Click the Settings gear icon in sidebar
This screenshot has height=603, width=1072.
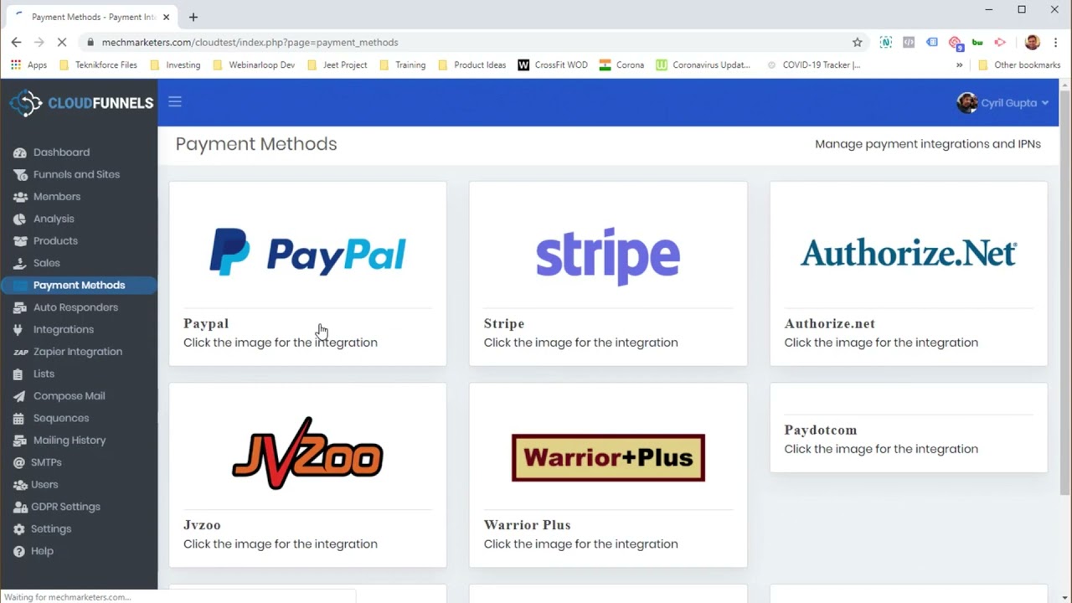coord(19,529)
